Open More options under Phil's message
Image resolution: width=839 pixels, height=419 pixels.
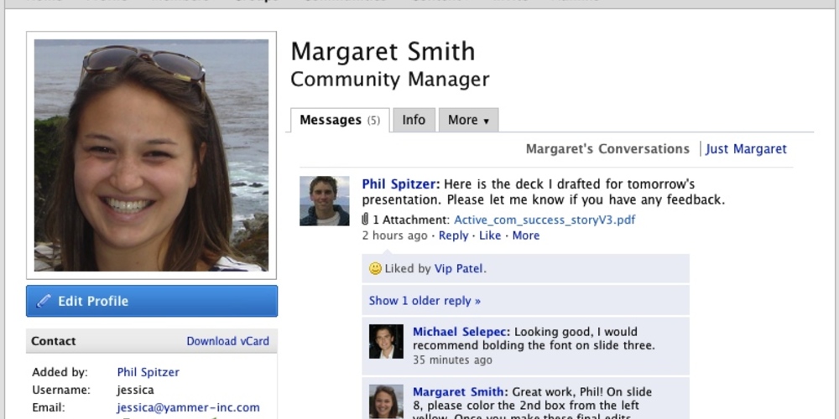pos(525,235)
